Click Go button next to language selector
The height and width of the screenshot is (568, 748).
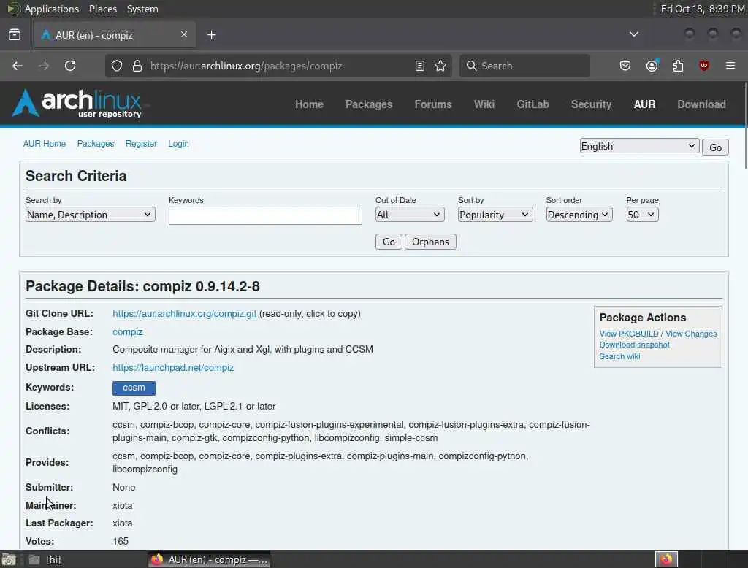pyautogui.click(x=715, y=147)
